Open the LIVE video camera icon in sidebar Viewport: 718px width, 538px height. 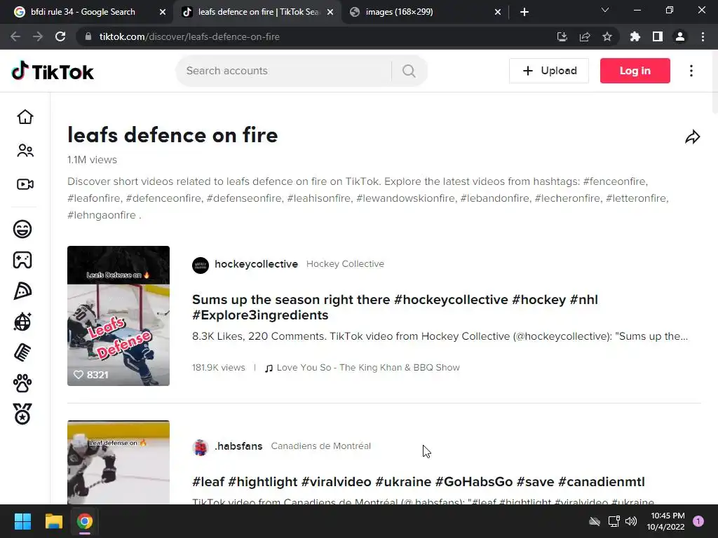tap(25, 184)
